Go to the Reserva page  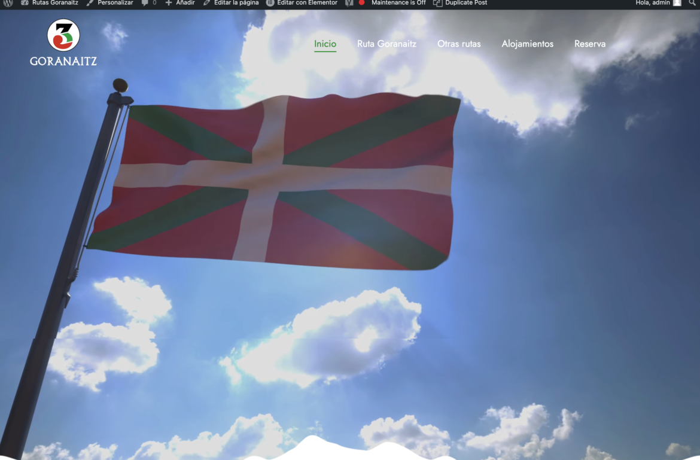589,44
